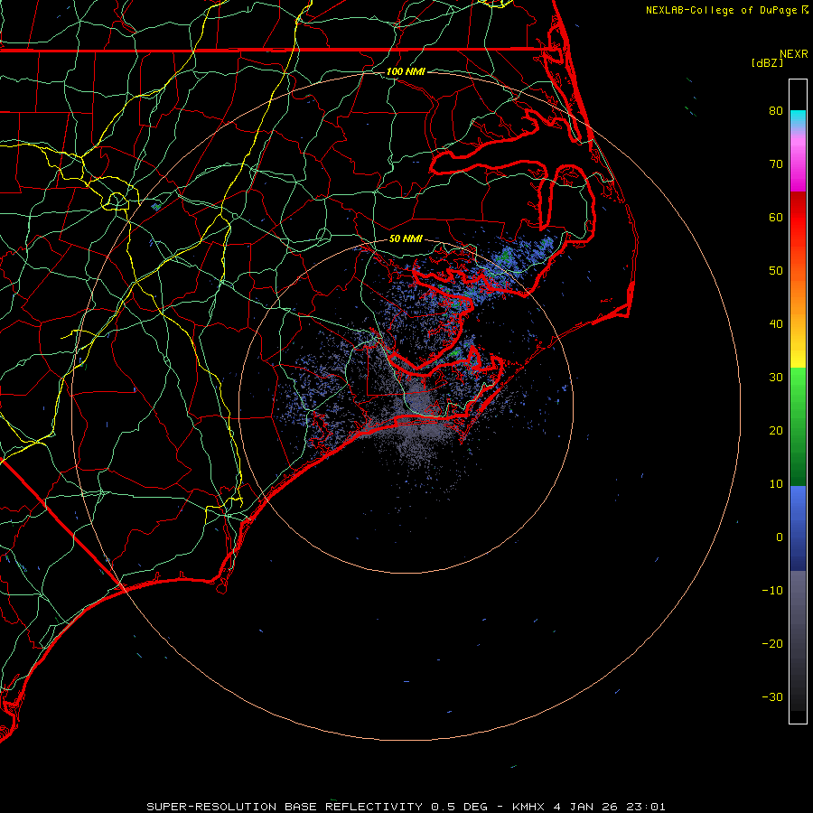813x813 pixels.
Task: Select the 40 value on the dBZ scale
Action: (776, 324)
